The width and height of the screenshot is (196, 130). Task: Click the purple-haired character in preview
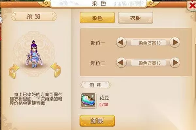tap(34, 54)
